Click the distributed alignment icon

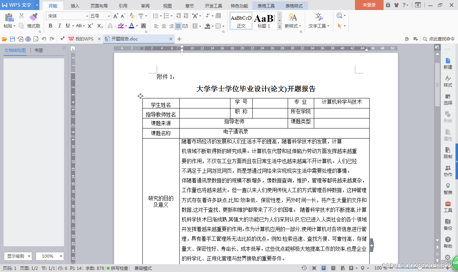(x=185, y=26)
